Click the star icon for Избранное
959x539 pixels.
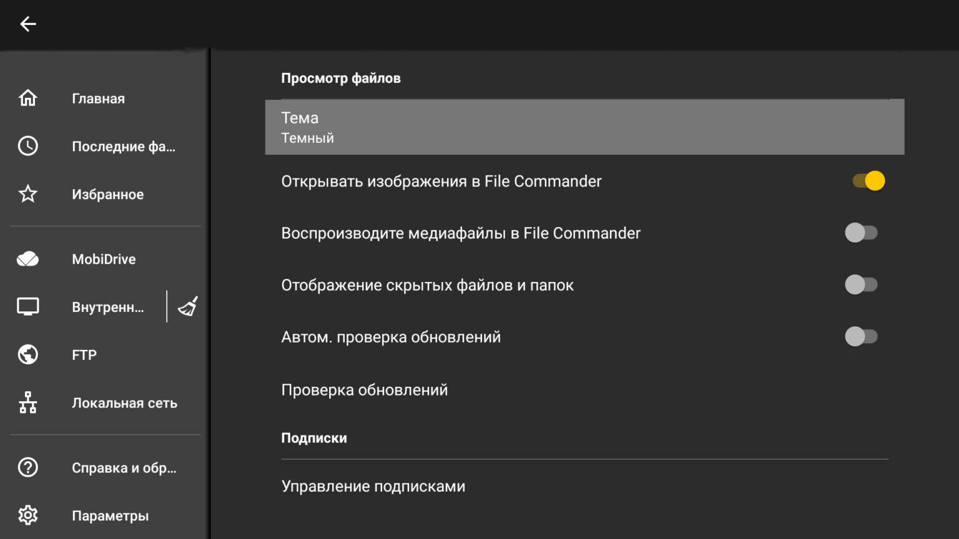[x=28, y=194]
